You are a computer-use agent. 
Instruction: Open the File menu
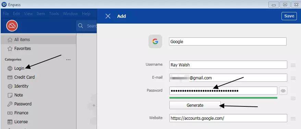6,14
